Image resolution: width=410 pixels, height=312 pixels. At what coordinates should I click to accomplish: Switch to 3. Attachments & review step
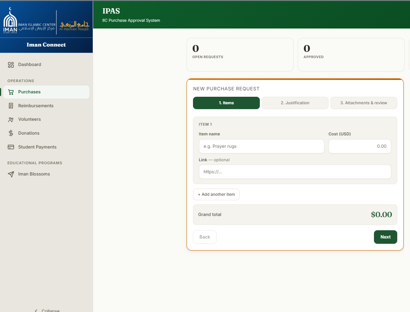coord(364,103)
